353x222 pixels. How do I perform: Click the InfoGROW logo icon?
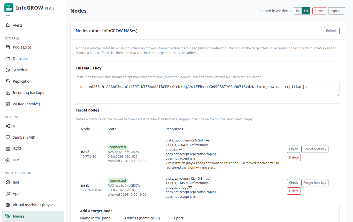9,8
